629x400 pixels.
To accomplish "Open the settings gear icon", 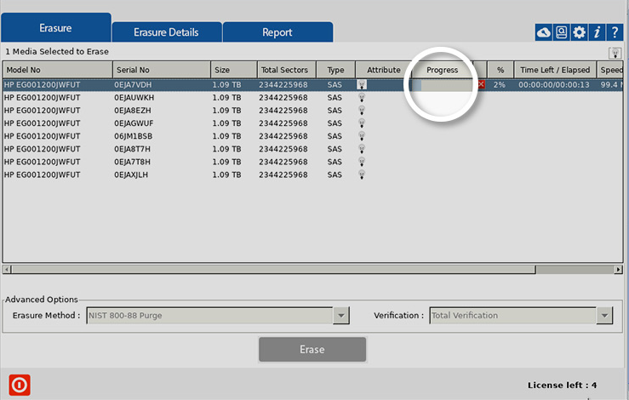I will click(579, 32).
